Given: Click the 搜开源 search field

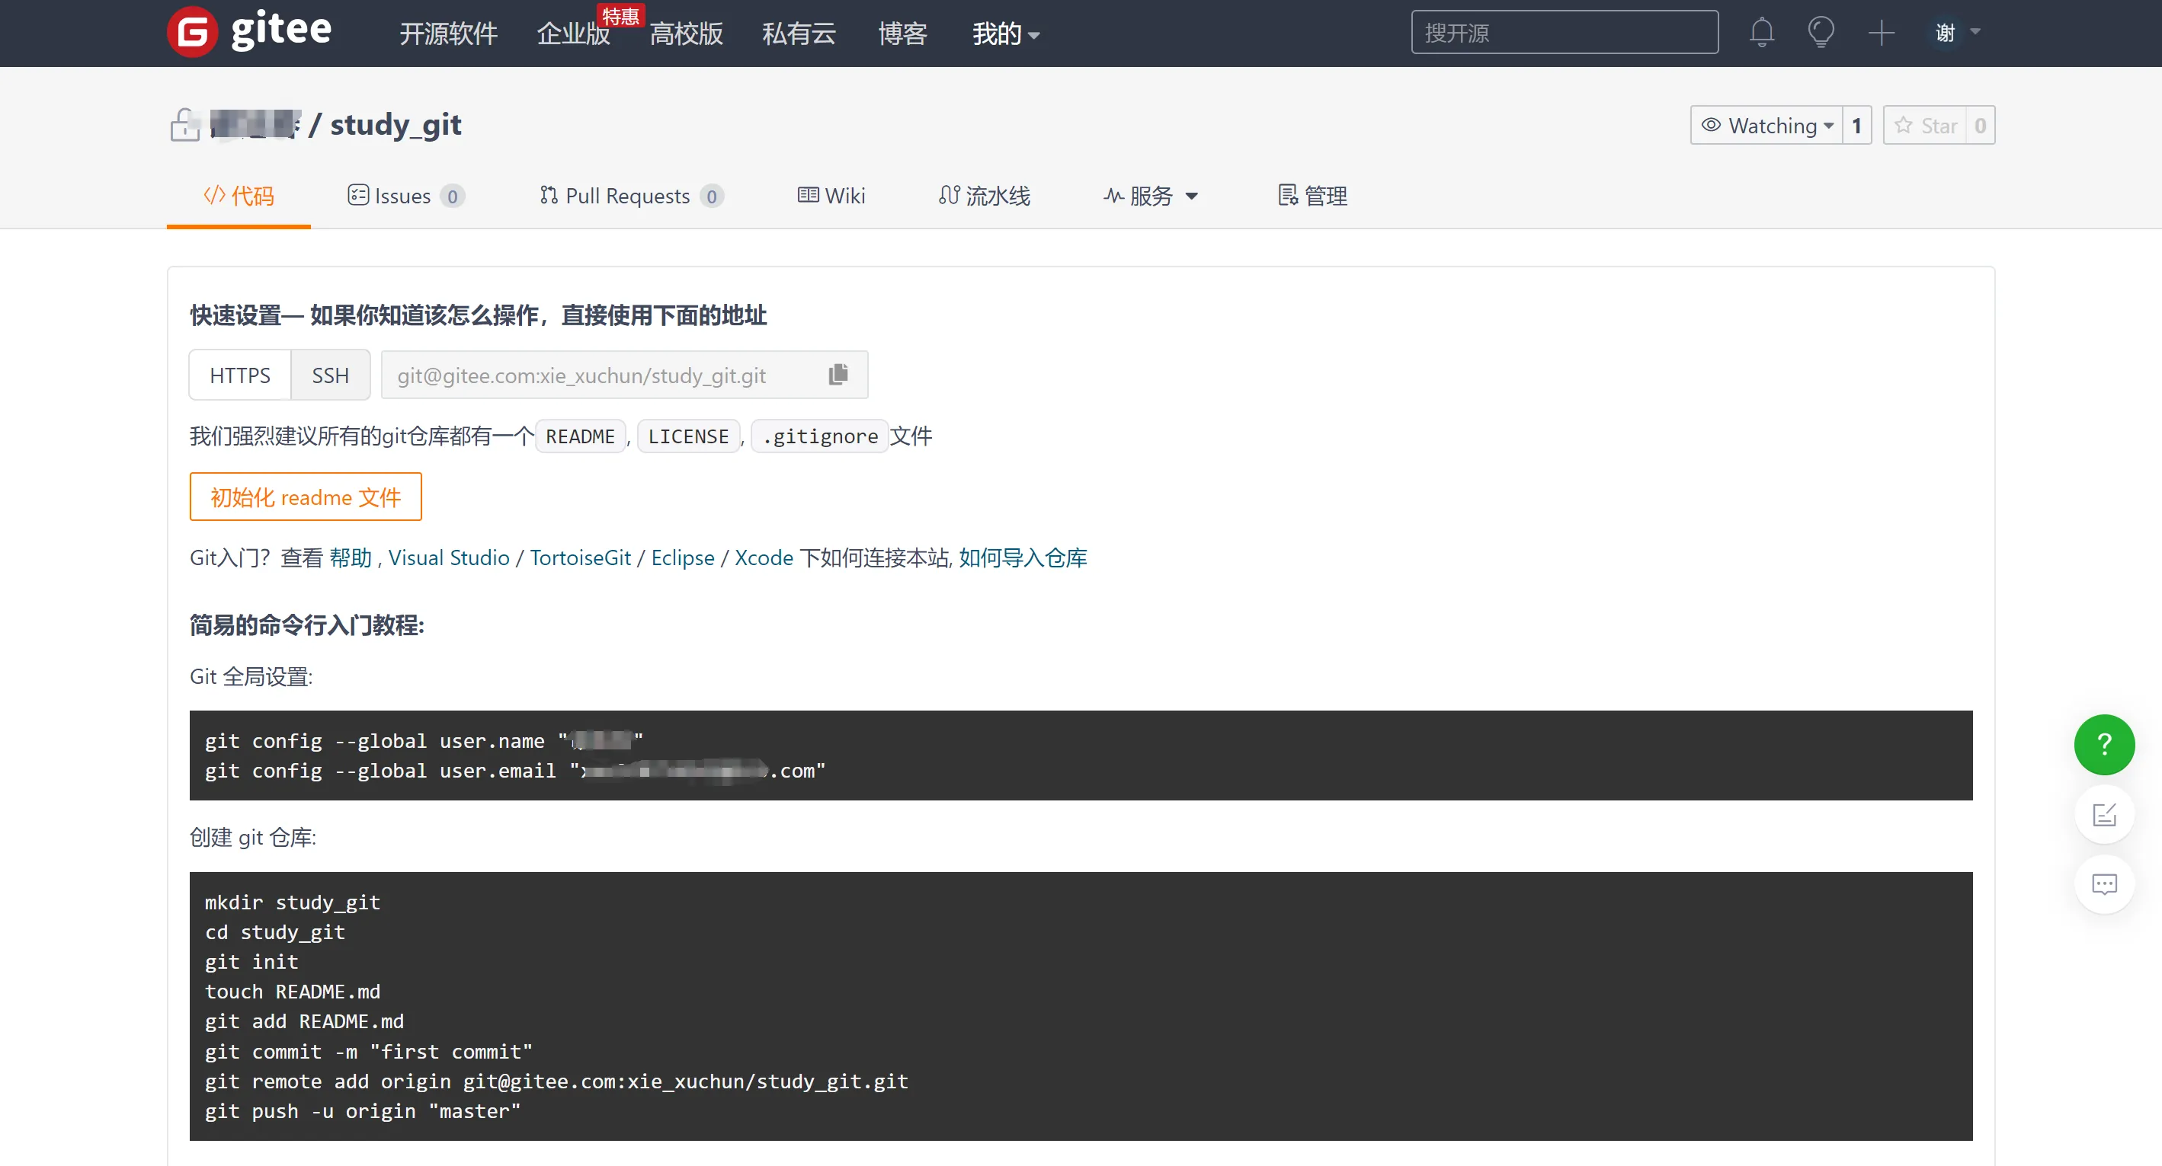Looking at the screenshot, I should coord(1564,33).
